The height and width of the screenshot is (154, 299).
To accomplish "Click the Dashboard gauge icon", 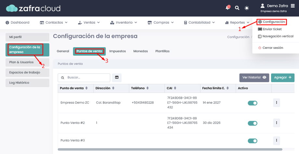I will point(7,23).
